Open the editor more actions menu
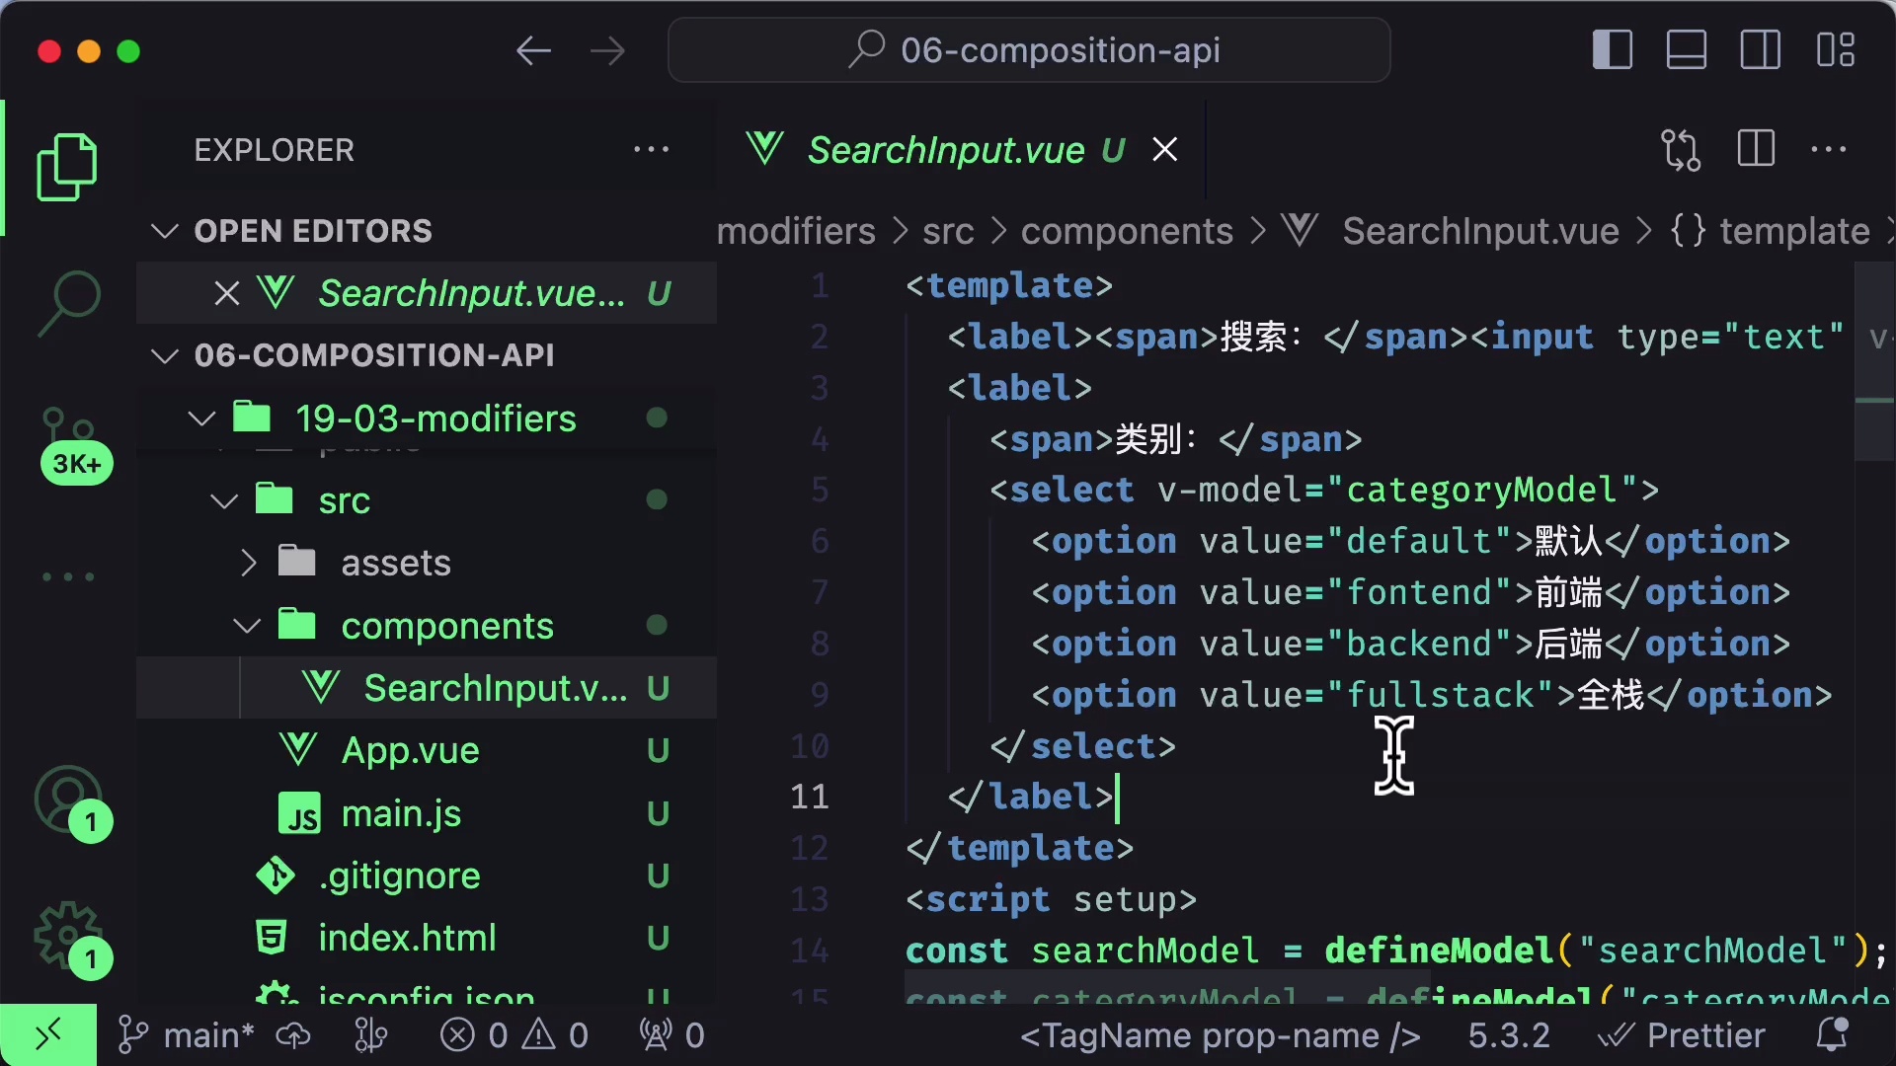Viewport: 1896px width, 1066px height. pos(1830,149)
